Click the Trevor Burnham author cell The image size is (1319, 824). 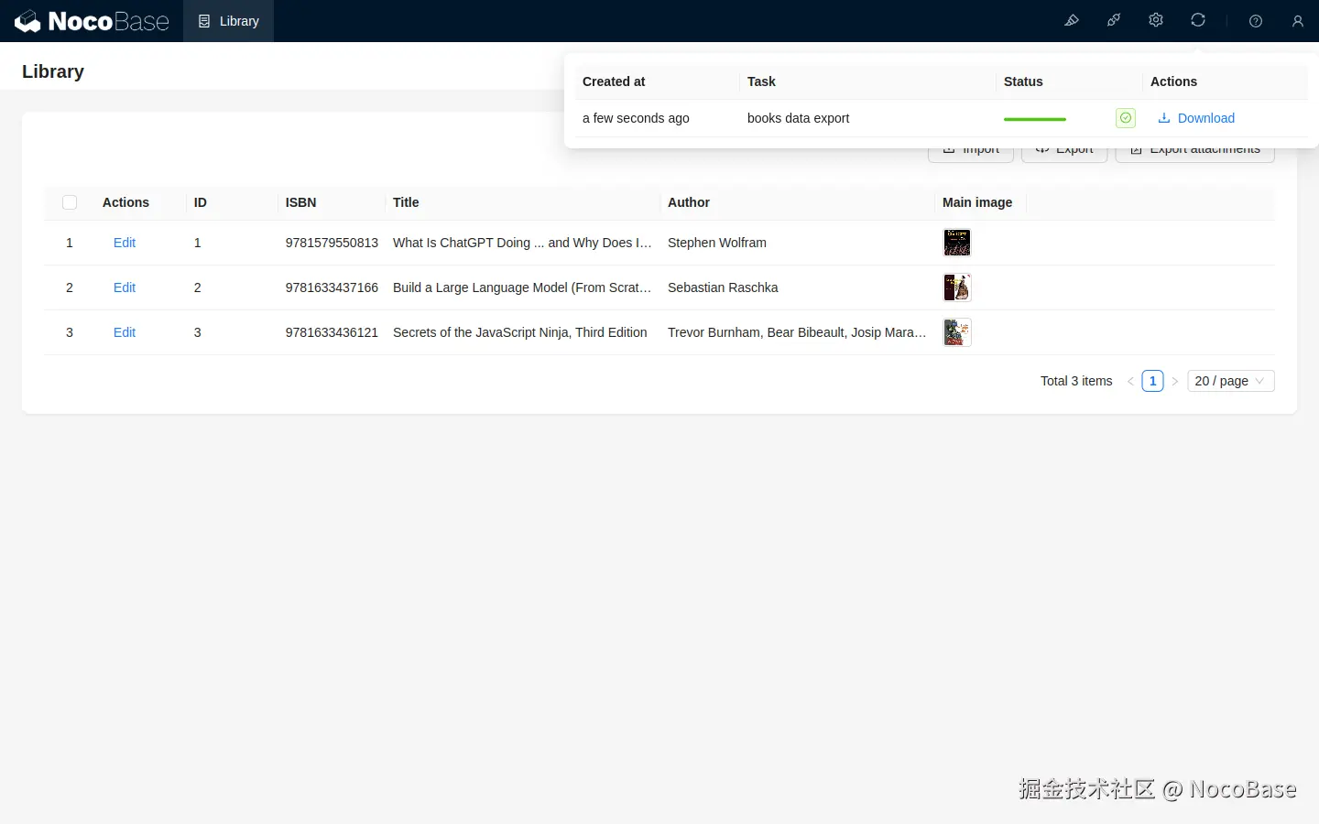pos(797,332)
